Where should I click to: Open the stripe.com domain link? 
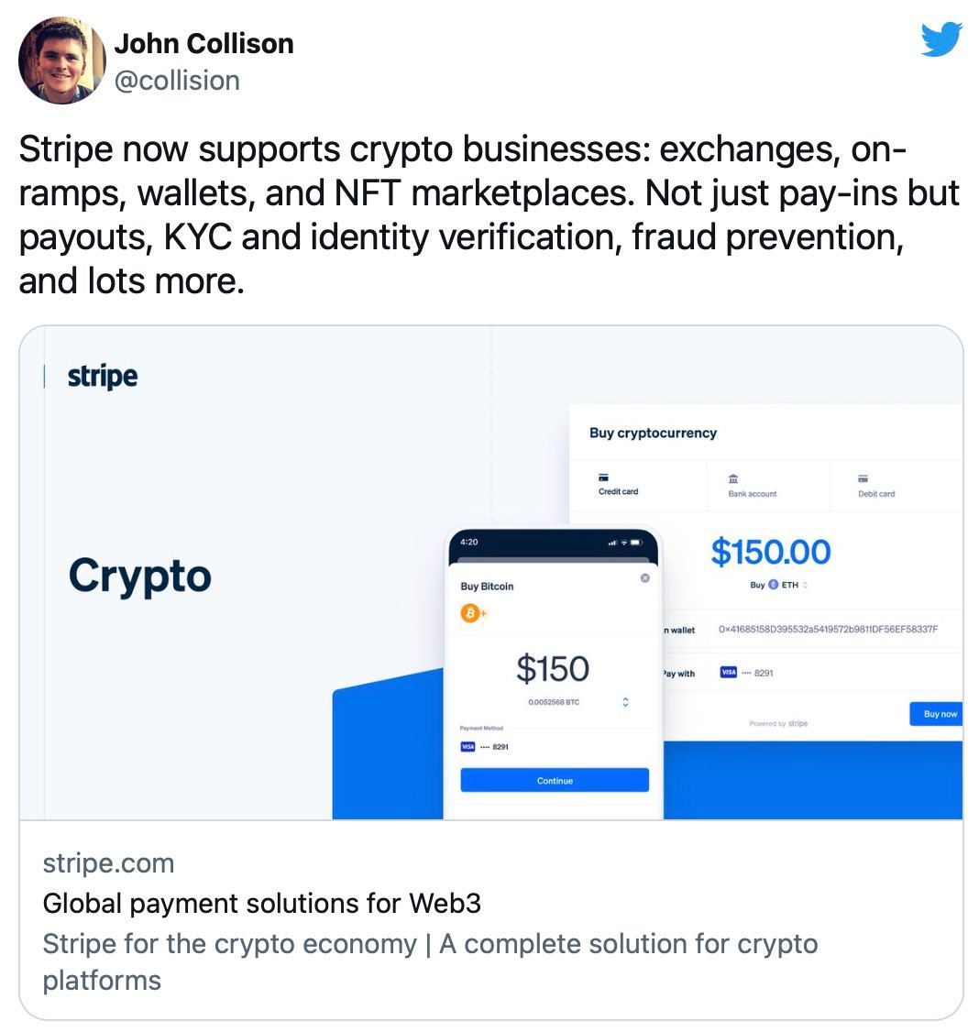tap(109, 862)
